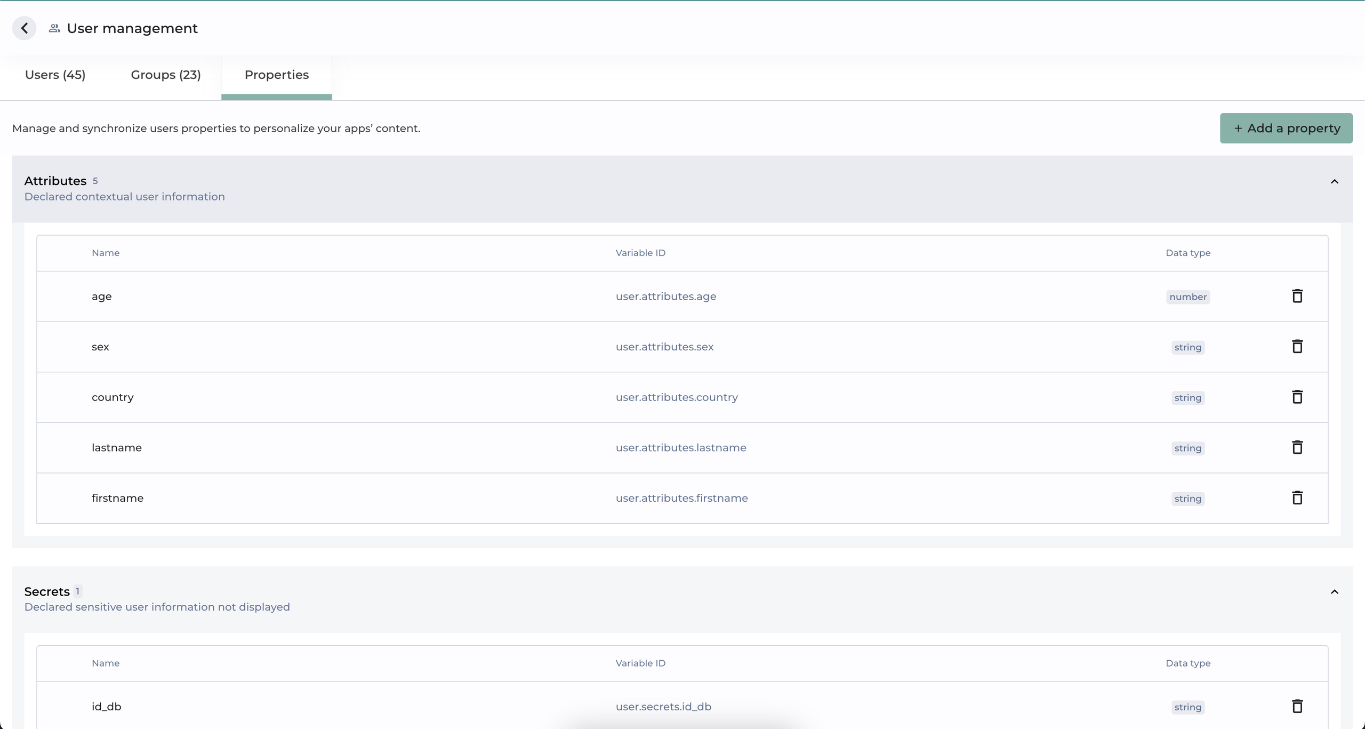
Task: Click the Attributes section header title
Action: (55, 181)
